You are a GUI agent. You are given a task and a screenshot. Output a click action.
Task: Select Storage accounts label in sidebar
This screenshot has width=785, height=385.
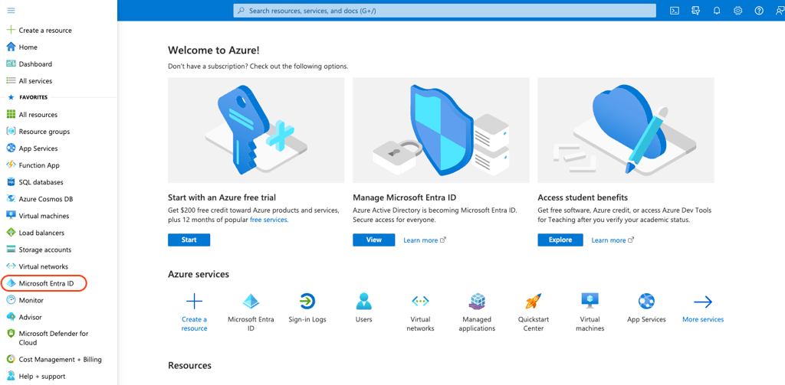pos(45,250)
